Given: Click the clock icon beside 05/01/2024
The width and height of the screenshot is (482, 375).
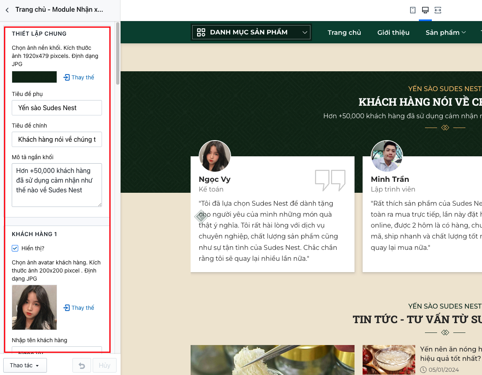Looking at the screenshot, I should click(423, 370).
